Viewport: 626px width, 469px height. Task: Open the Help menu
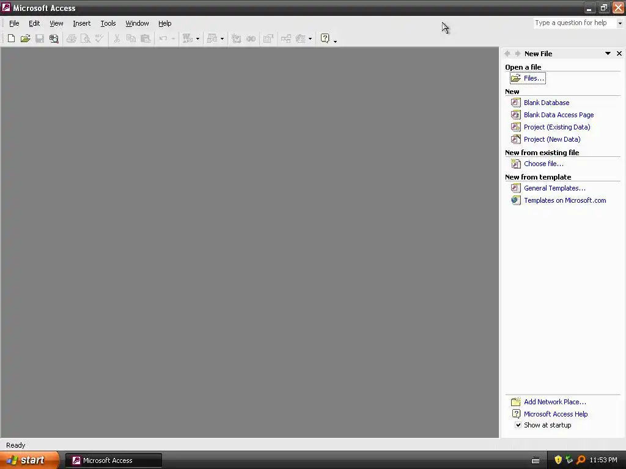[x=165, y=23]
